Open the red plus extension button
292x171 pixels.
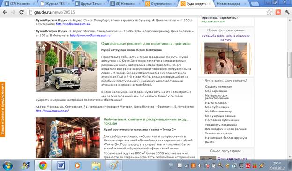(x=278, y=12)
